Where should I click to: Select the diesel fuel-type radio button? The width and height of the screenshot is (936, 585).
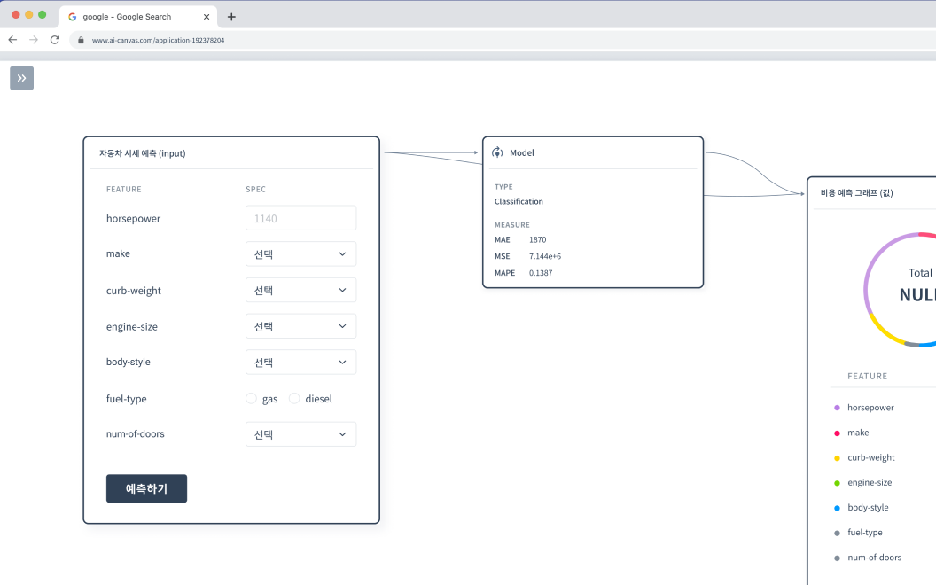tap(294, 399)
